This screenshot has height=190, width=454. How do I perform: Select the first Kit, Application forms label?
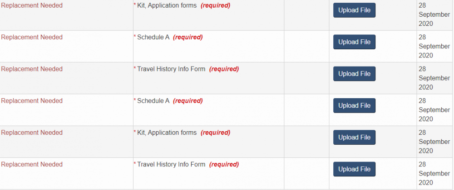pyautogui.click(x=167, y=6)
